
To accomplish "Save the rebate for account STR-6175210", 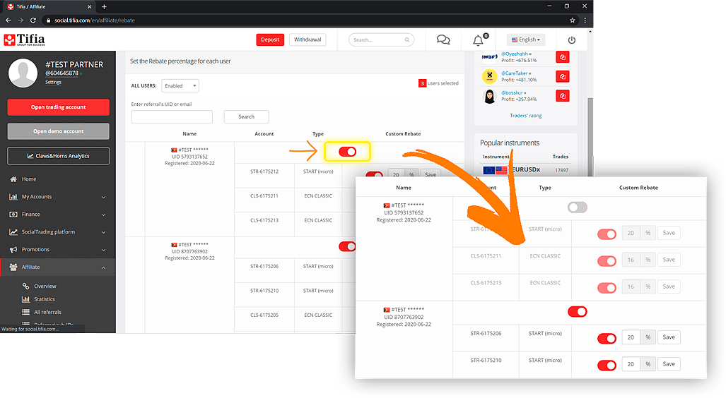I will tap(669, 364).
